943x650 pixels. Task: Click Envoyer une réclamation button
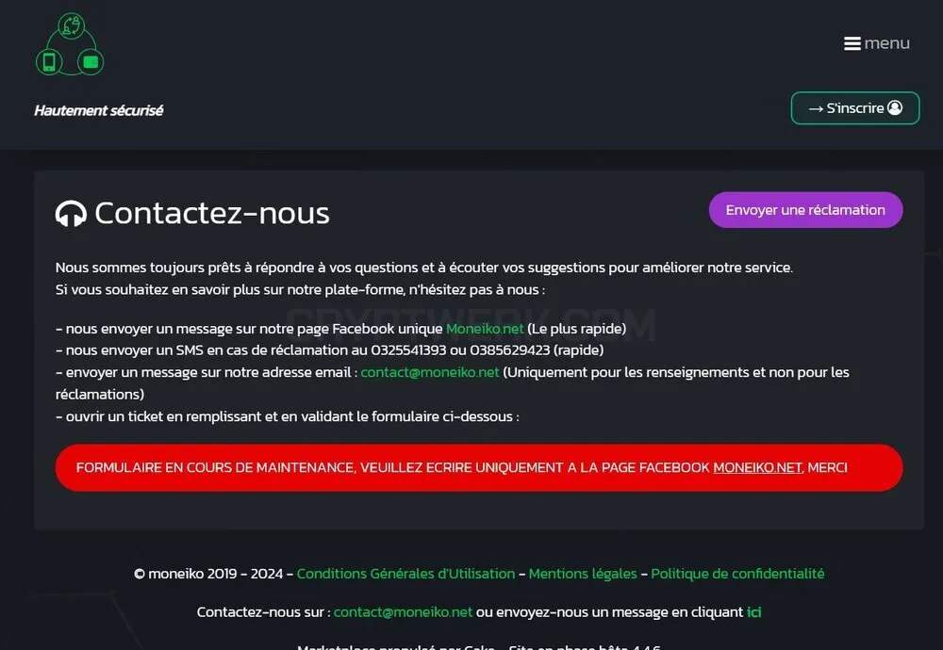[806, 210]
